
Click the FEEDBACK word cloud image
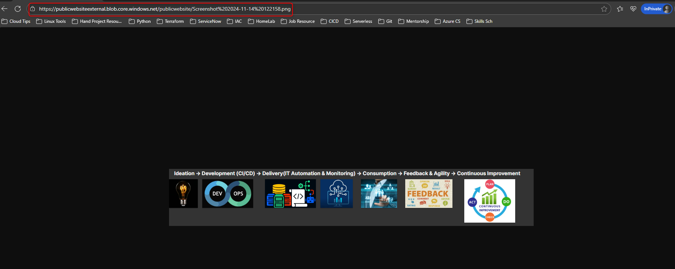click(429, 194)
